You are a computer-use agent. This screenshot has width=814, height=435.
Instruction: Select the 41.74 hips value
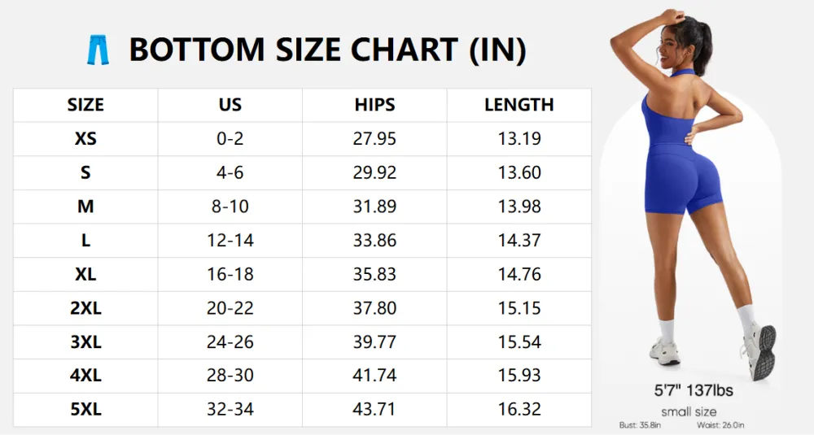(374, 376)
